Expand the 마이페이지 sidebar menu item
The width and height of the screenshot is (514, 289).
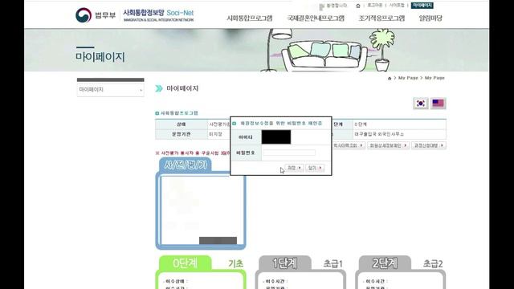pyautogui.click(x=111, y=90)
